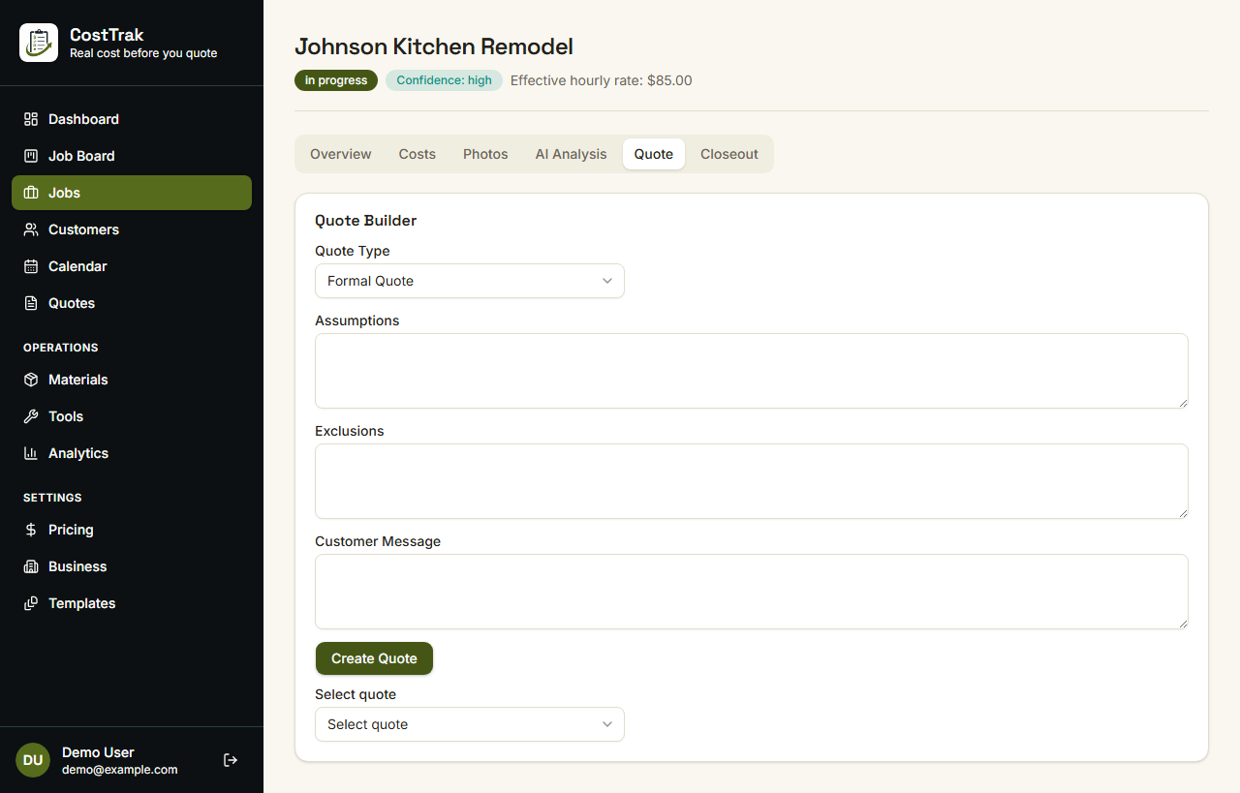Open Calendar using its calendar icon
The image size is (1240, 793).
click(31, 266)
